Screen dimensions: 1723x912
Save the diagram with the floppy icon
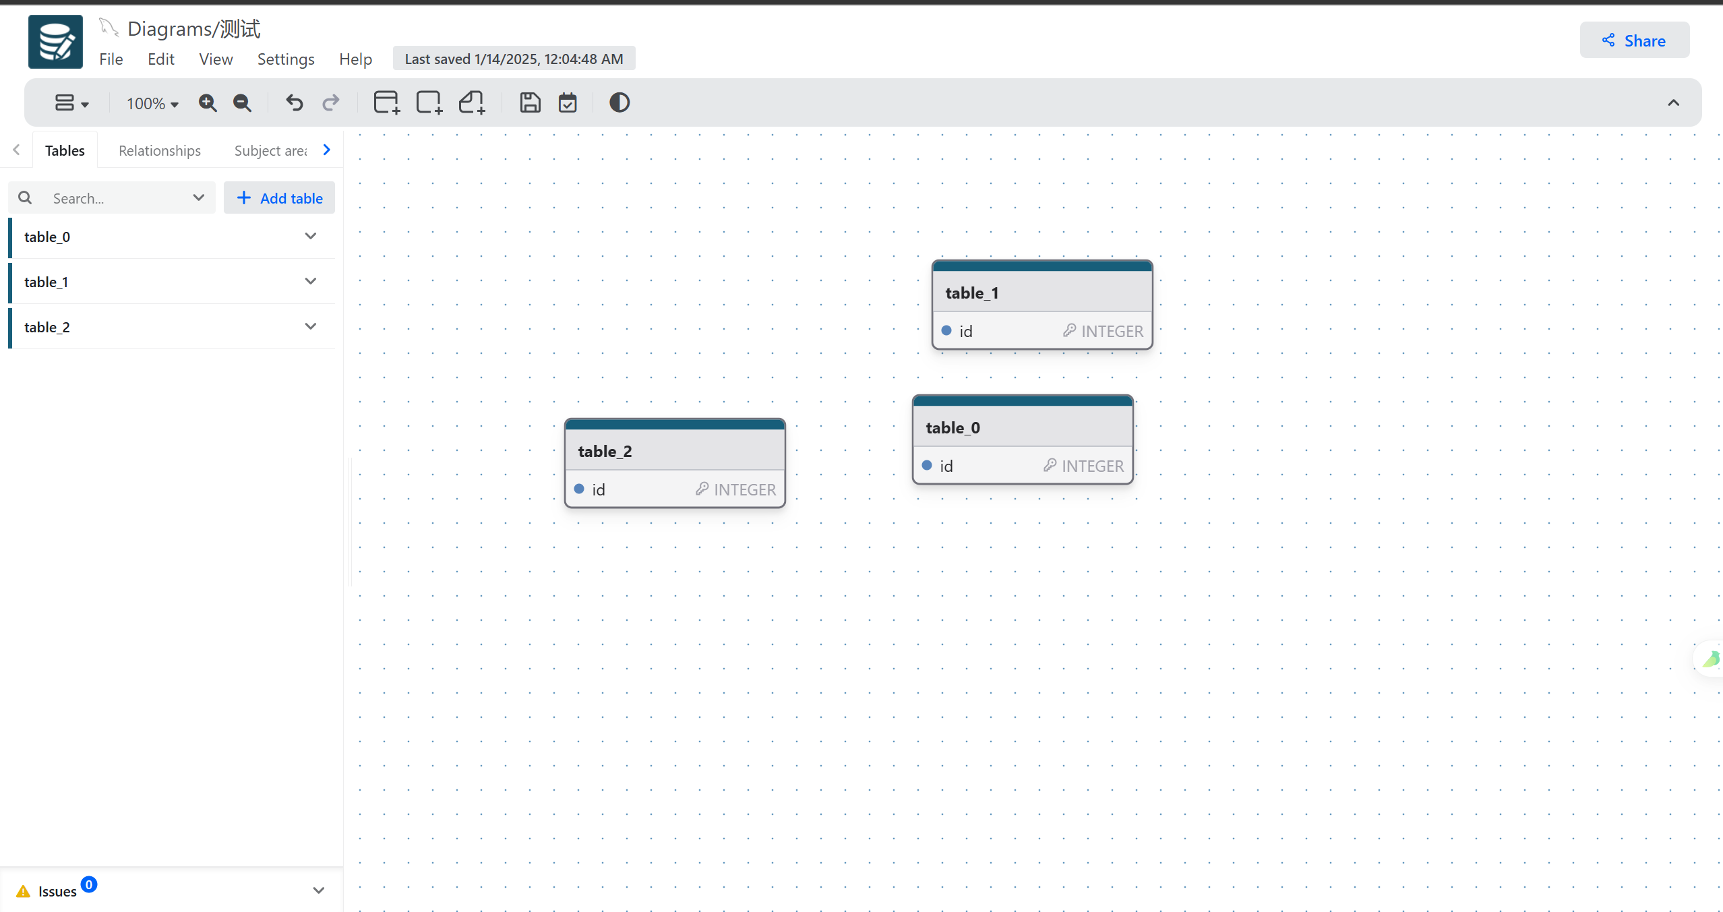click(530, 102)
